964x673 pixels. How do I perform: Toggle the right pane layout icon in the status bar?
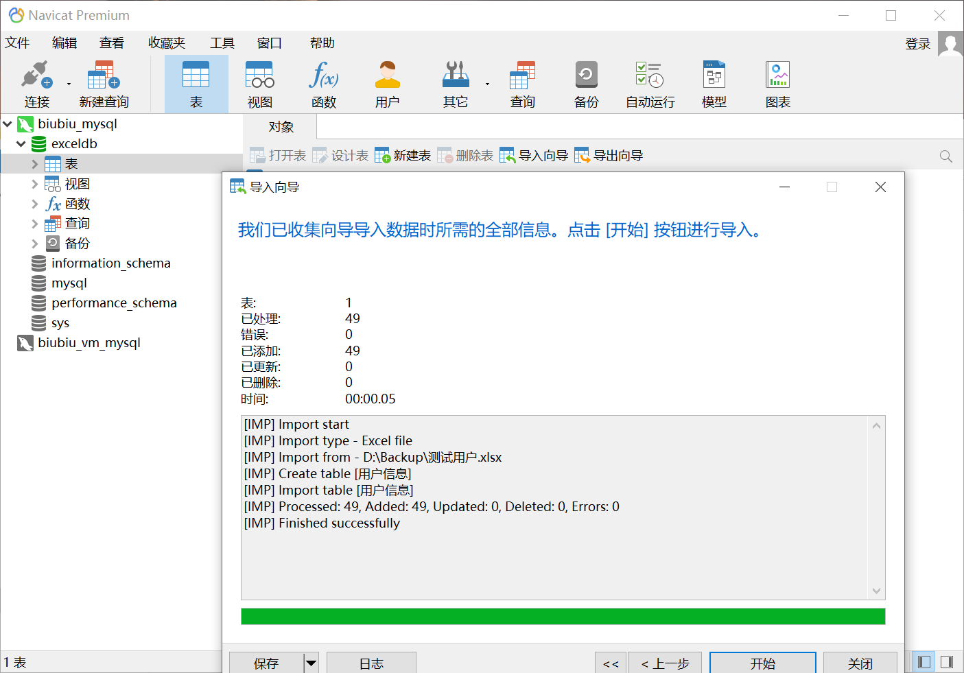click(947, 662)
